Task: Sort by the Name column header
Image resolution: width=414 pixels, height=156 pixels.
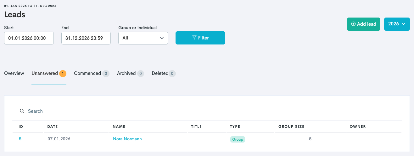Action: (119, 127)
